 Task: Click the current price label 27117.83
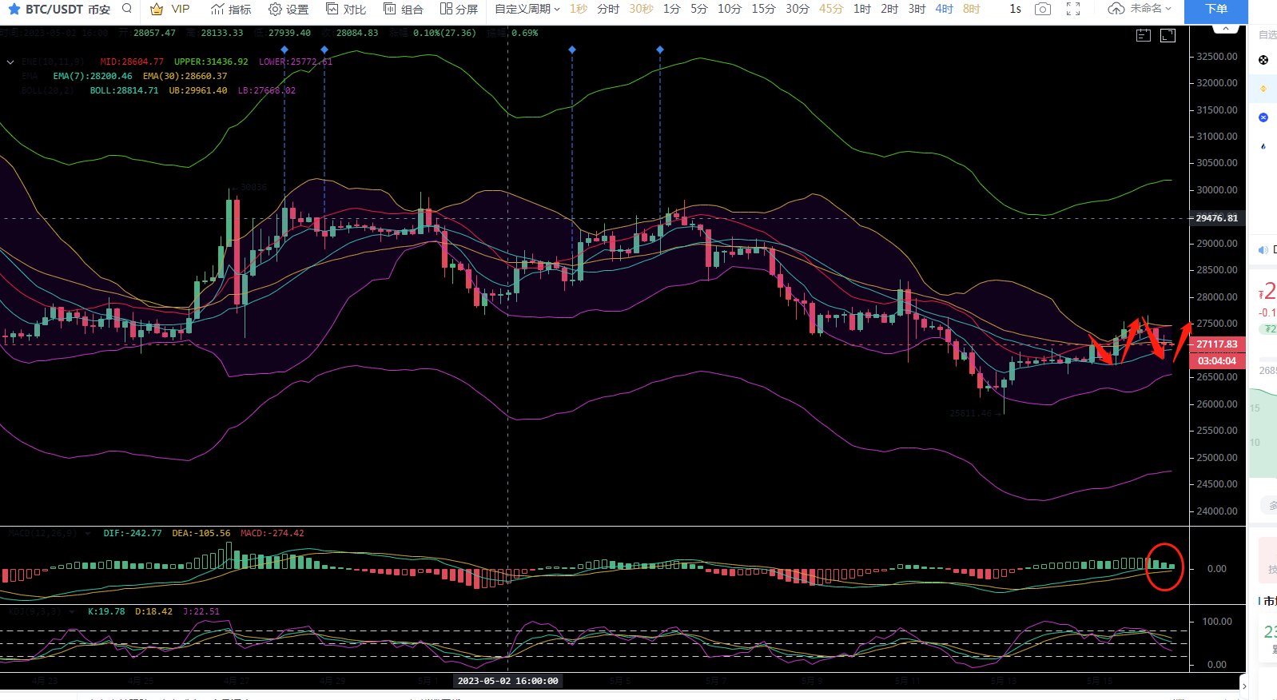click(x=1216, y=344)
